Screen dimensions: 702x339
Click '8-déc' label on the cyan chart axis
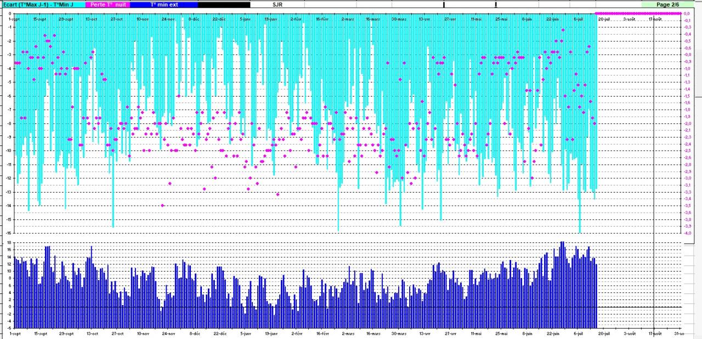coord(194,19)
